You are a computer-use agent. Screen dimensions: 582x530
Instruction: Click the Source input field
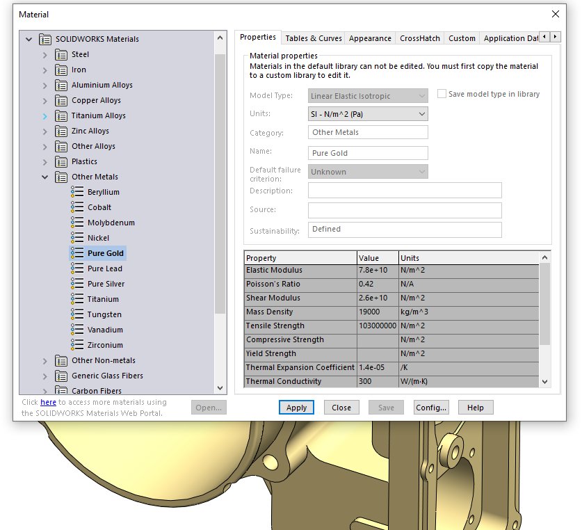405,210
